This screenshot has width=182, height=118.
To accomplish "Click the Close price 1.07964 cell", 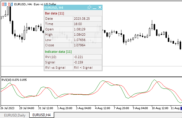I will 87,45.
